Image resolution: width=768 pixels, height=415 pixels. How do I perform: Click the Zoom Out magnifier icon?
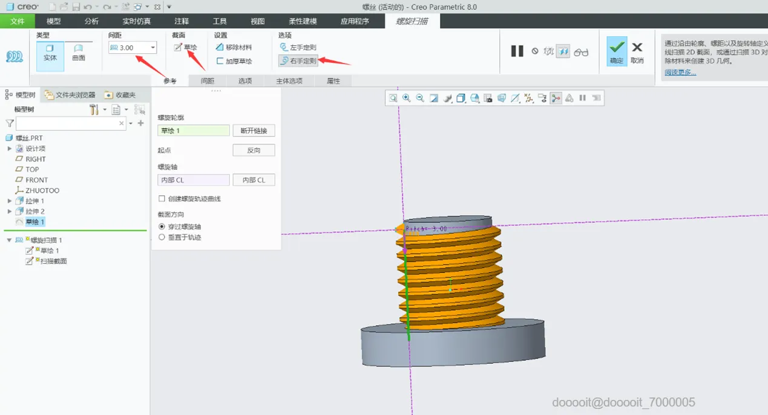click(x=420, y=98)
